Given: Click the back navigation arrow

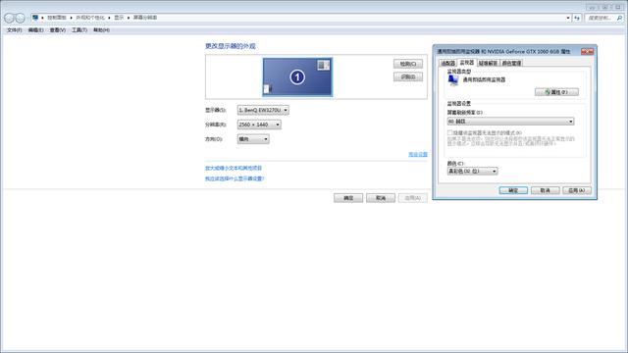Looking at the screenshot, I should (x=10, y=18).
